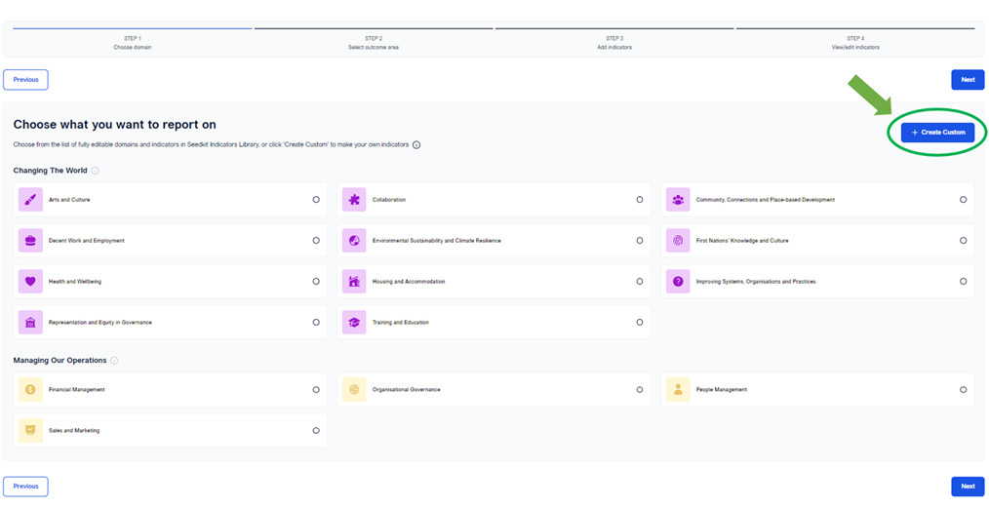
Task: Click the Collaboration puzzle piece icon
Action: [x=354, y=199]
